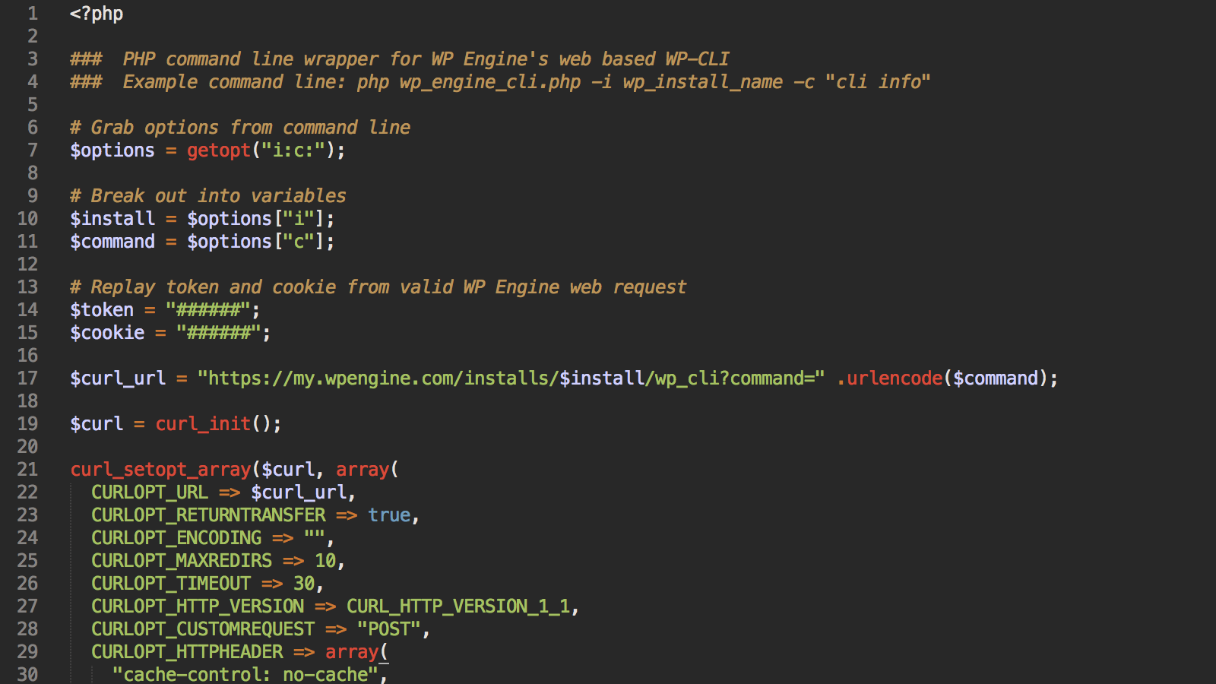Image resolution: width=1216 pixels, height=684 pixels.
Task: Click the urlencode function call
Action: [895, 378]
